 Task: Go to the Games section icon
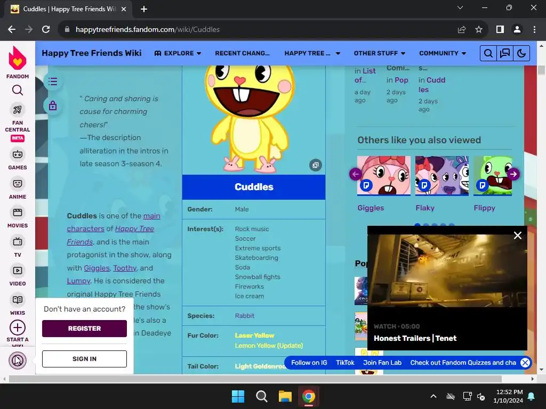(18, 154)
